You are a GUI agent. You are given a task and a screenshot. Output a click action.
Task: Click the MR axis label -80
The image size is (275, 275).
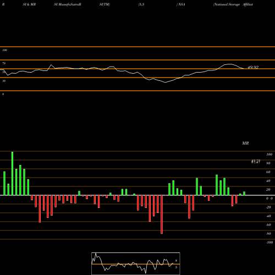[268, 234]
